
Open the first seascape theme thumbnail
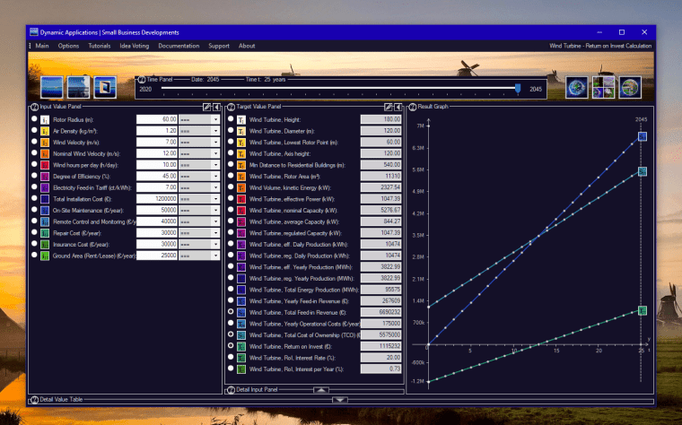(x=52, y=87)
